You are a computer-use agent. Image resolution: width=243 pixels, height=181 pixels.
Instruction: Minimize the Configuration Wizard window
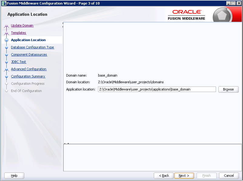(x=228, y=3)
